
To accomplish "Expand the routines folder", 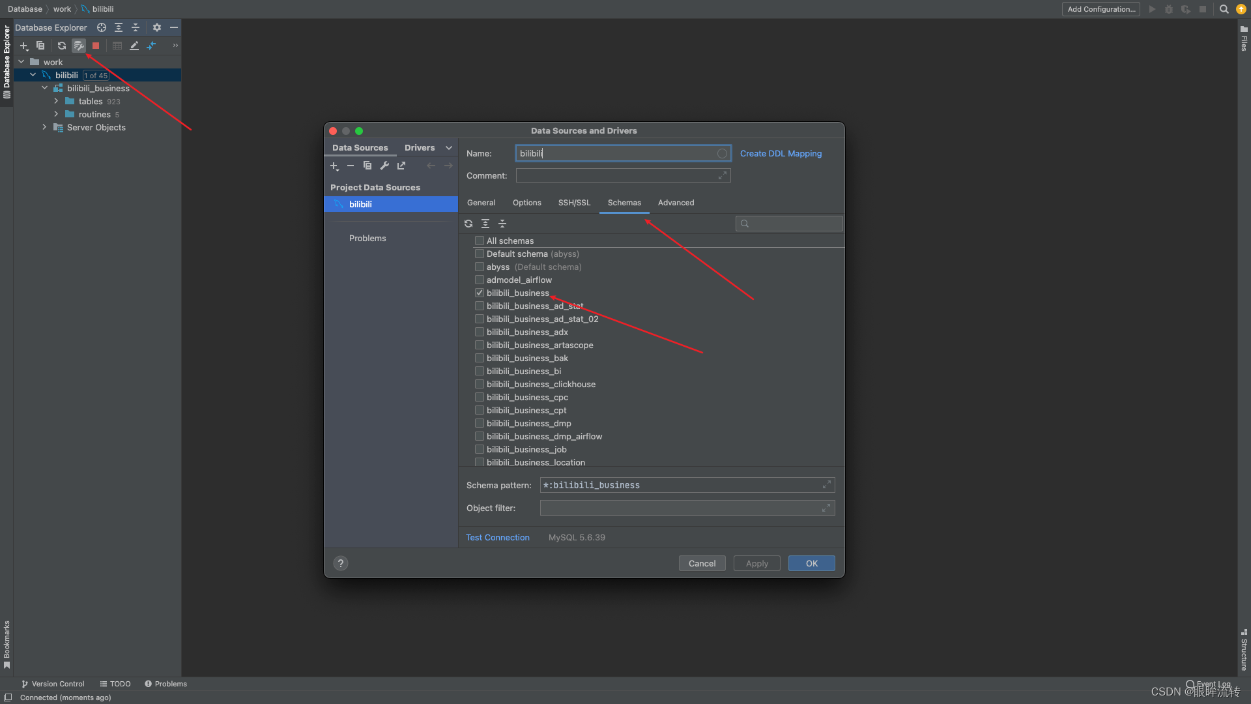I will coord(57,114).
